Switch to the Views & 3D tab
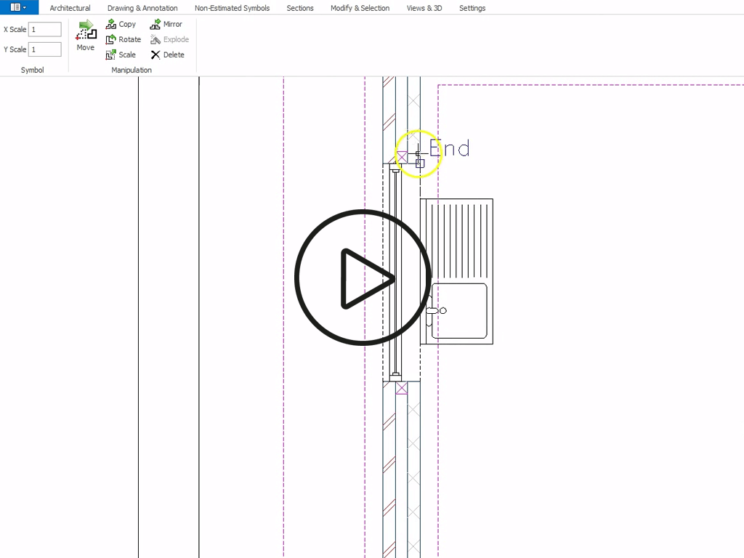The height and width of the screenshot is (558, 744). [x=424, y=8]
